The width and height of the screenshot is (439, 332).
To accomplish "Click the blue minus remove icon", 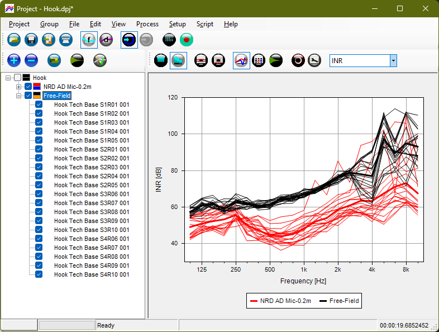I will coord(31,60).
